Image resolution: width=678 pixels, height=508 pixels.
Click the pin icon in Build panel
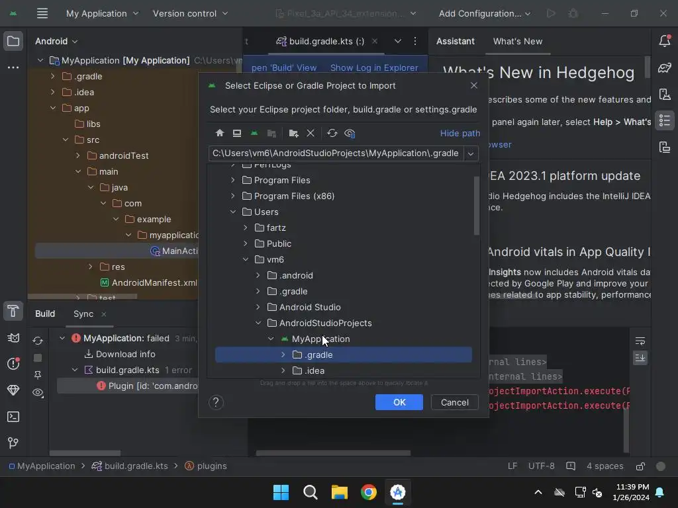(x=38, y=375)
